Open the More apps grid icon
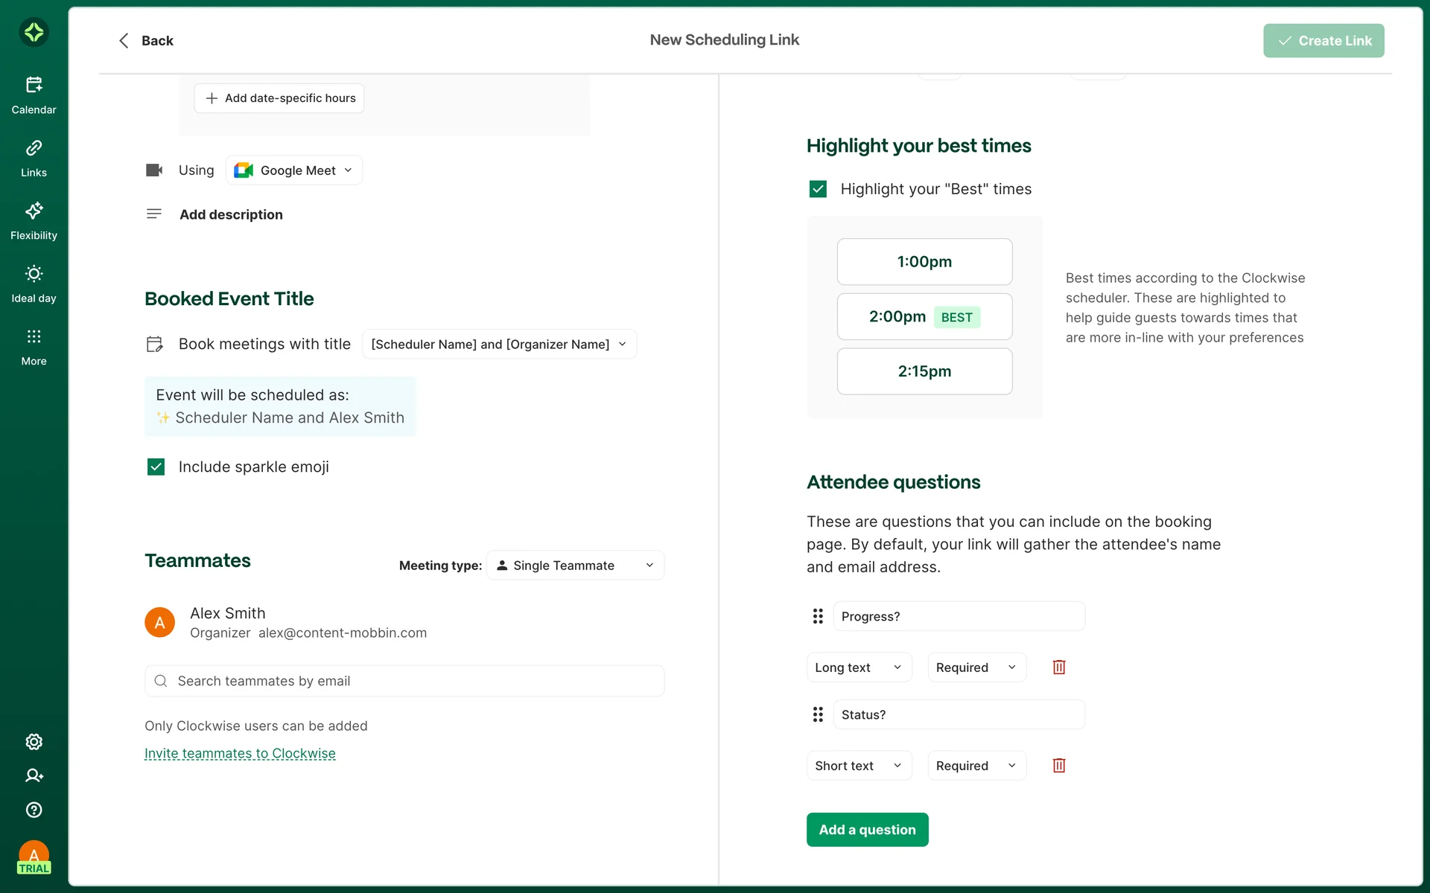This screenshot has width=1430, height=893. pyautogui.click(x=34, y=346)
